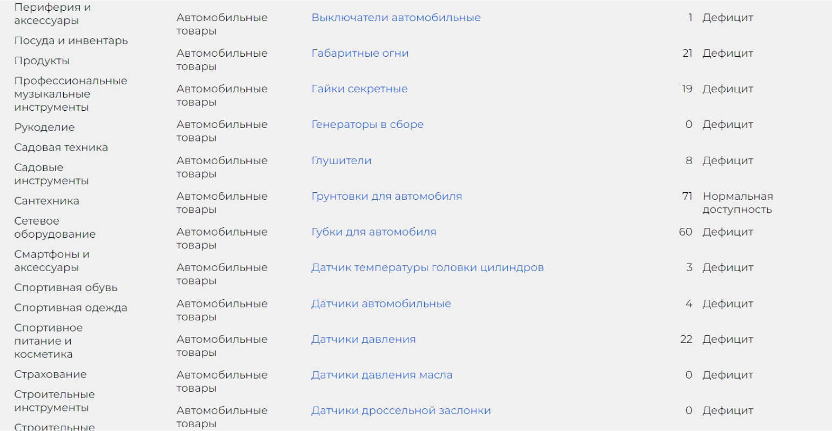The image size is (832, 431).
Task: Open the Выключатели автомобильные link
Action: (396, 17)
